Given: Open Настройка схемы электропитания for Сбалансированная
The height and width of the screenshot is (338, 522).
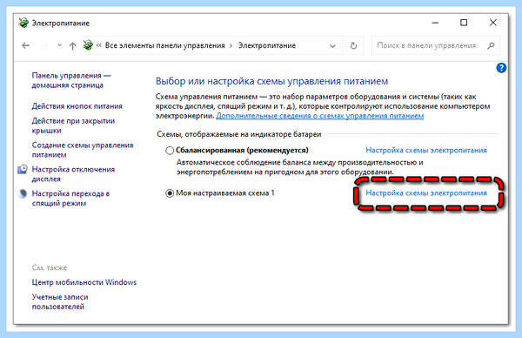Looking at the screenshot, I should (426, 151).
